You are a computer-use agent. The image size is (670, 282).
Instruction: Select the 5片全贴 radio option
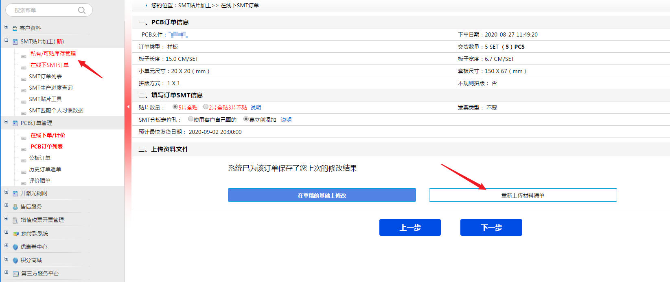point(175,107)
